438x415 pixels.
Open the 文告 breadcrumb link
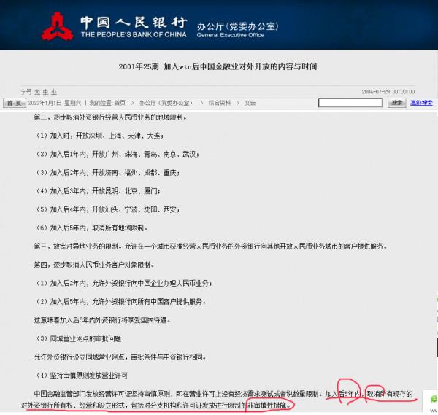coord(250,103)
